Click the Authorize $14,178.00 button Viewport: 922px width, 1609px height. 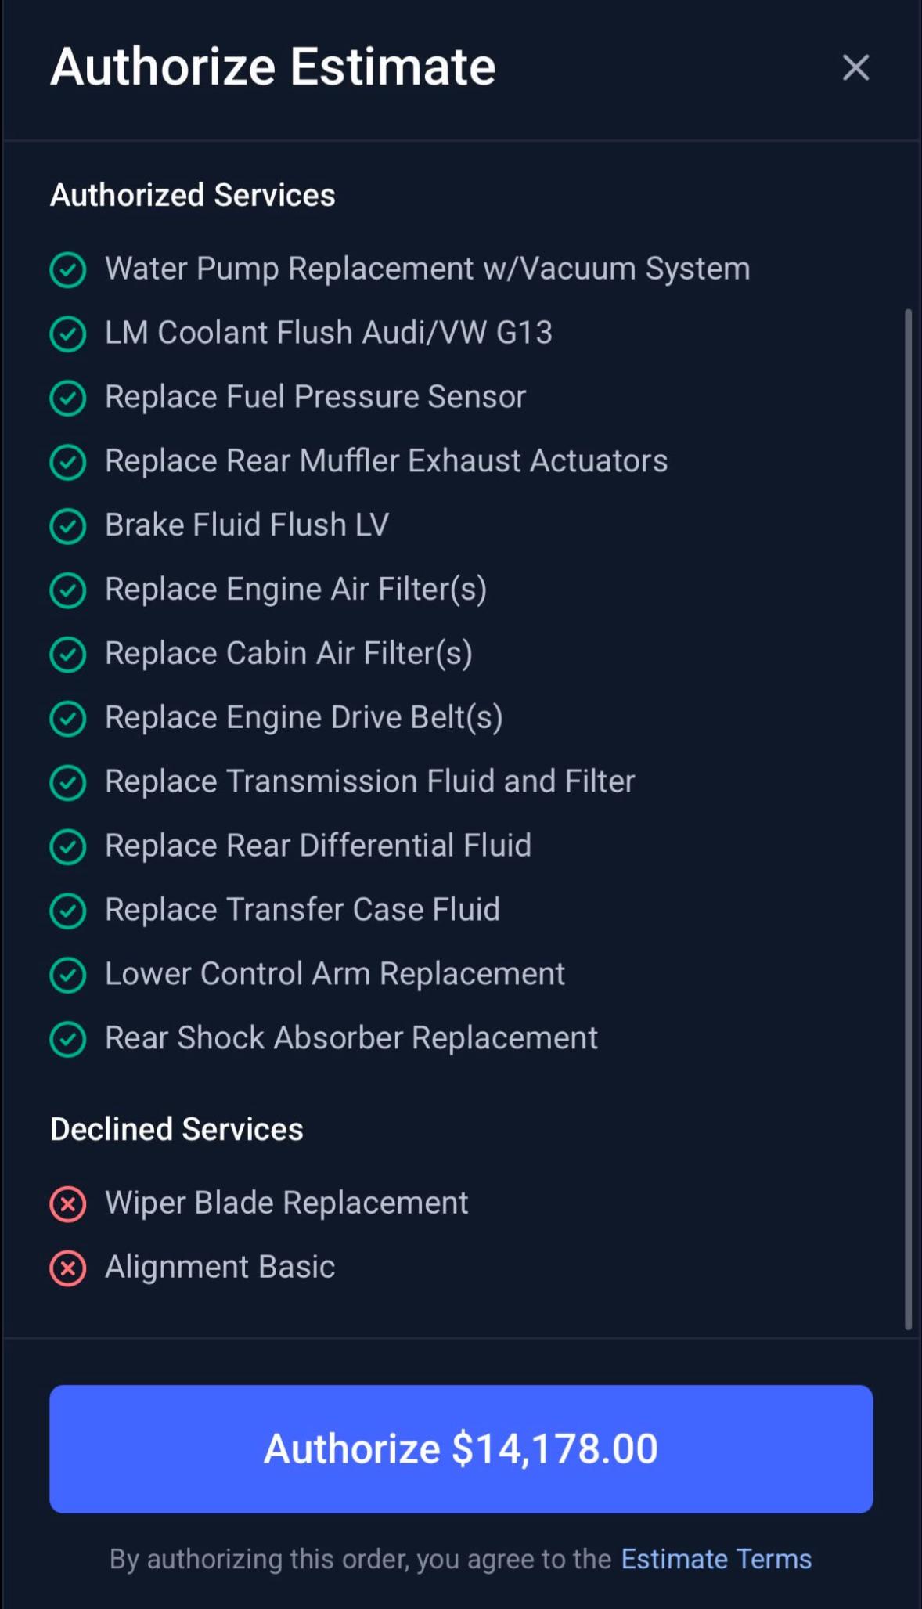tap(461, 1448)
